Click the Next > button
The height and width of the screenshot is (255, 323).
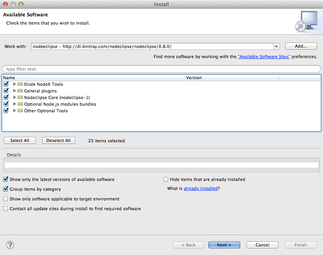click(x=224, y=245)
